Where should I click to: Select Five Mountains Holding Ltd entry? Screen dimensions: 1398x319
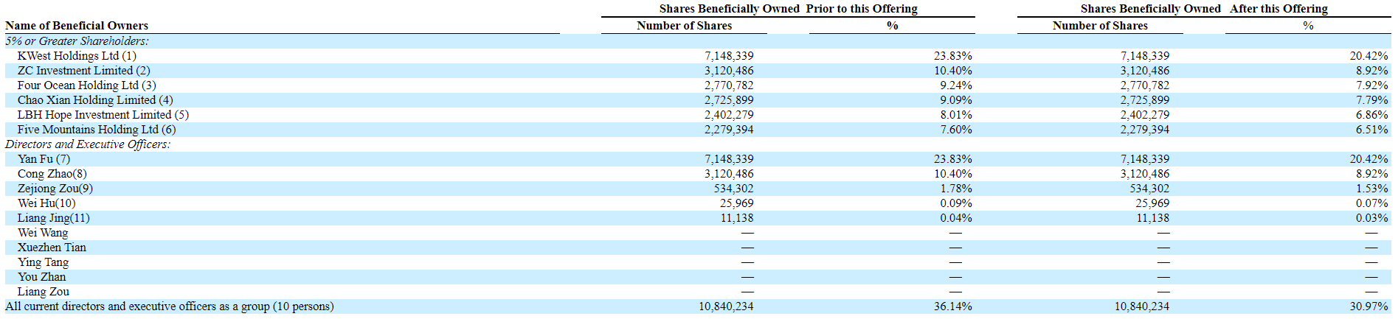[x=97, y=130]
